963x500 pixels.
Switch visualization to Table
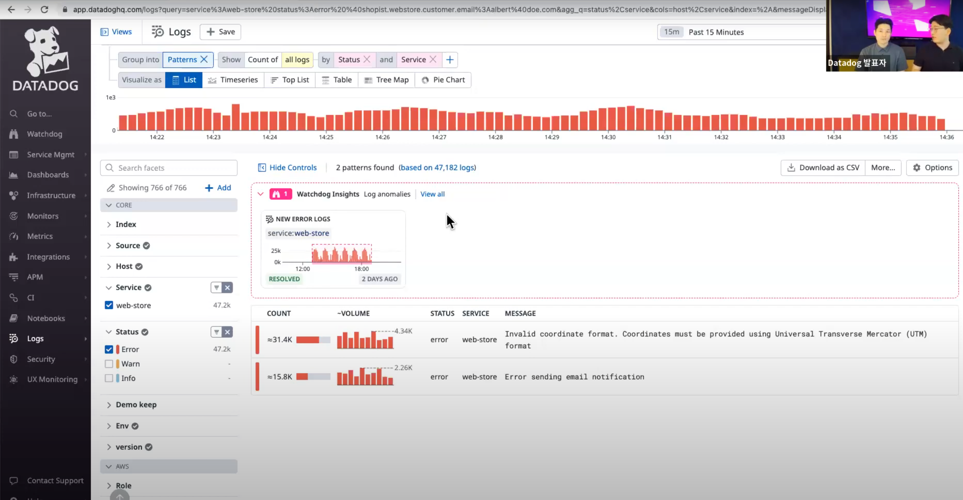337,80
